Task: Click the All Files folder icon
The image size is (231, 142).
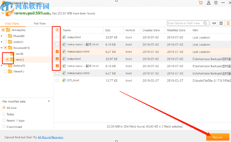Action: pyautogui.click(x=8, y=30)
